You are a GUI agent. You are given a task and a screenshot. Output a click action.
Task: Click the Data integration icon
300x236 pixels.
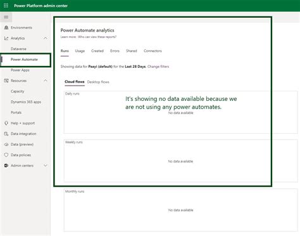(6, 134)
